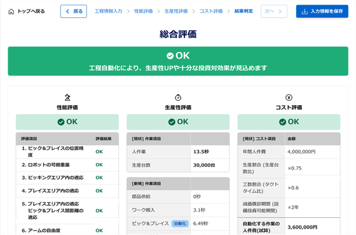Click row 2. ロボットの可搬重量
Screen dimensions: 356x235
67,165
